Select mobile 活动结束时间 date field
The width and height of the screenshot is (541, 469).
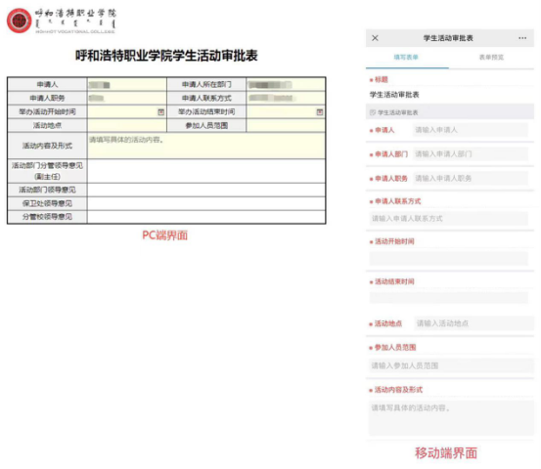pos(448,298)
